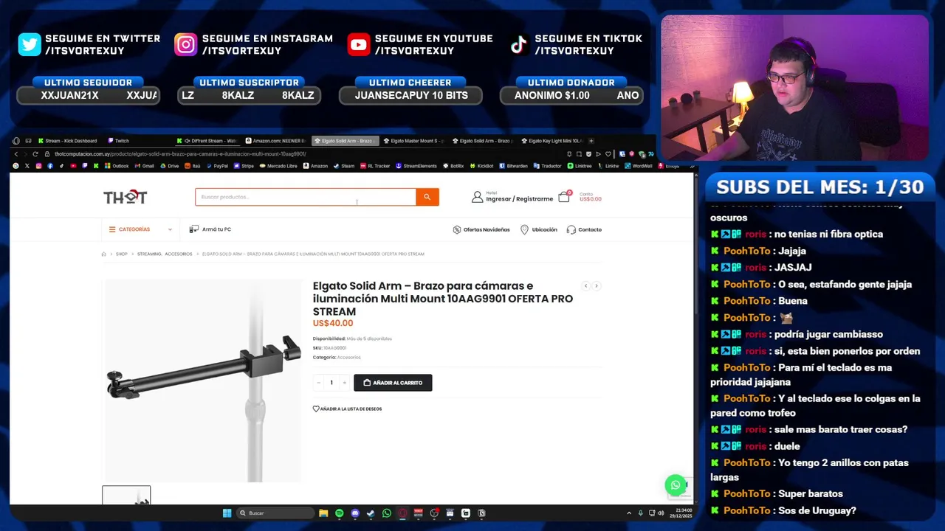This screenshot has width=945, height=531.
Task: Click the browser address bar URL
Action: click(180, 154)
